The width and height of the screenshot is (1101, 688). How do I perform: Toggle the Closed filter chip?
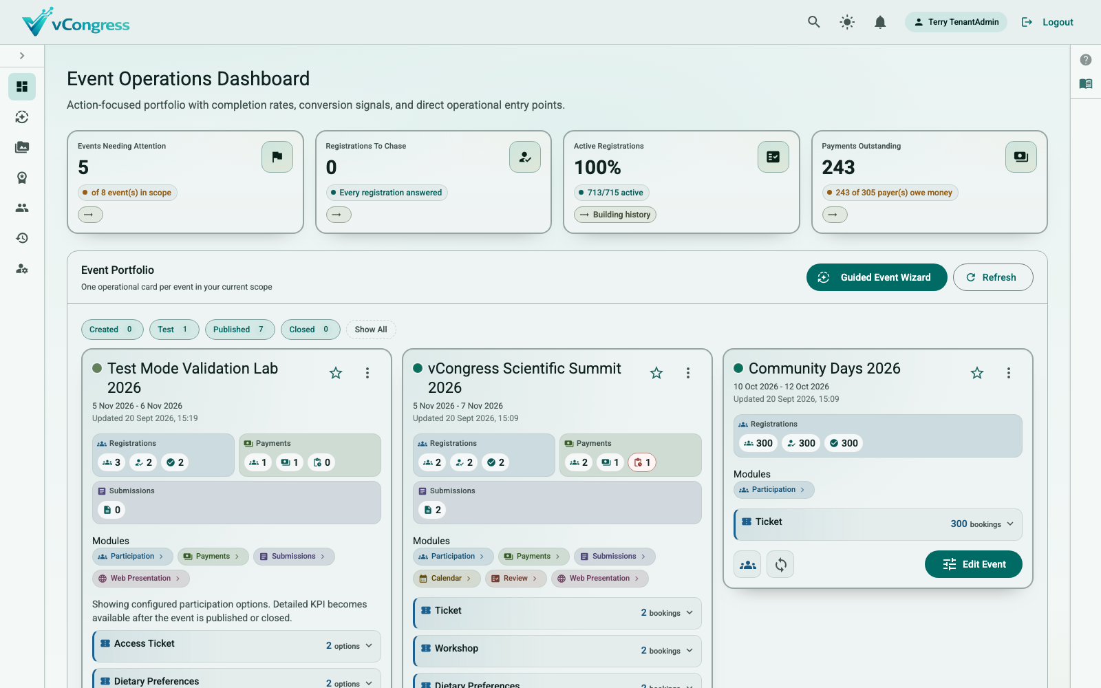310,330
